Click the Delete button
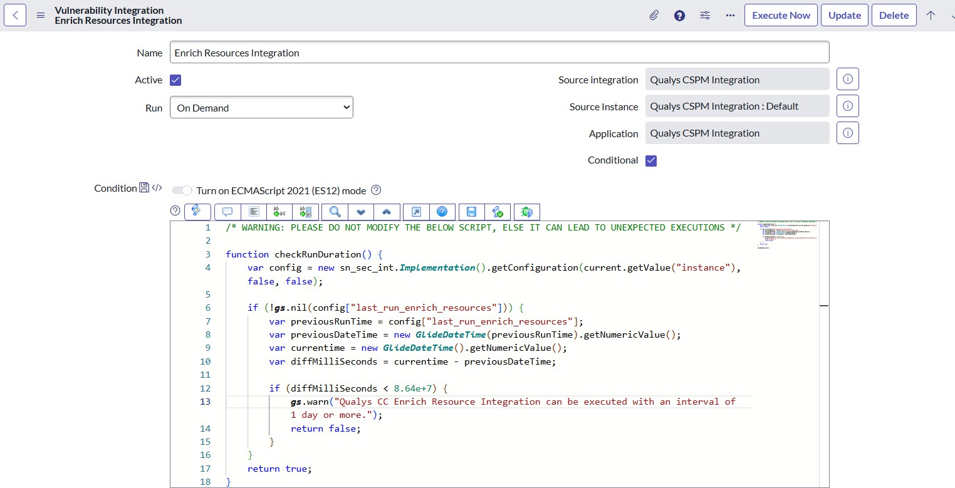The image size is (955, 488). click(x=894, y=16)
